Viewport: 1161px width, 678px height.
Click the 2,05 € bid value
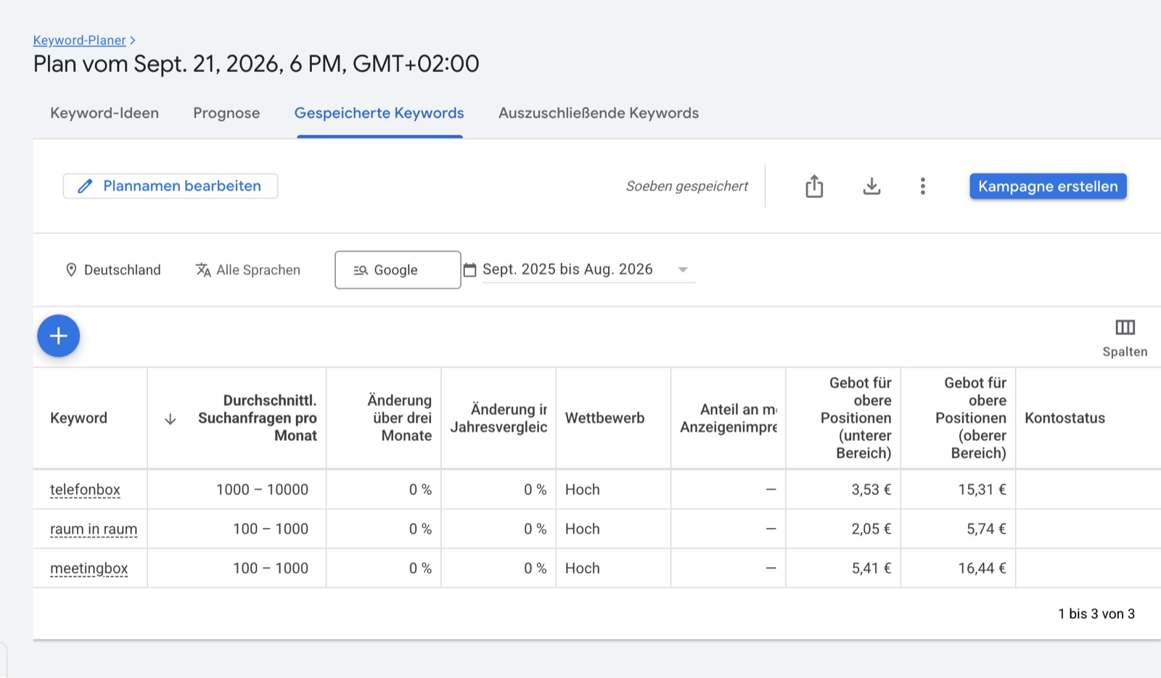[871, 529]
